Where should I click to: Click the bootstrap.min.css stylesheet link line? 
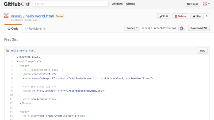point(64,91)
